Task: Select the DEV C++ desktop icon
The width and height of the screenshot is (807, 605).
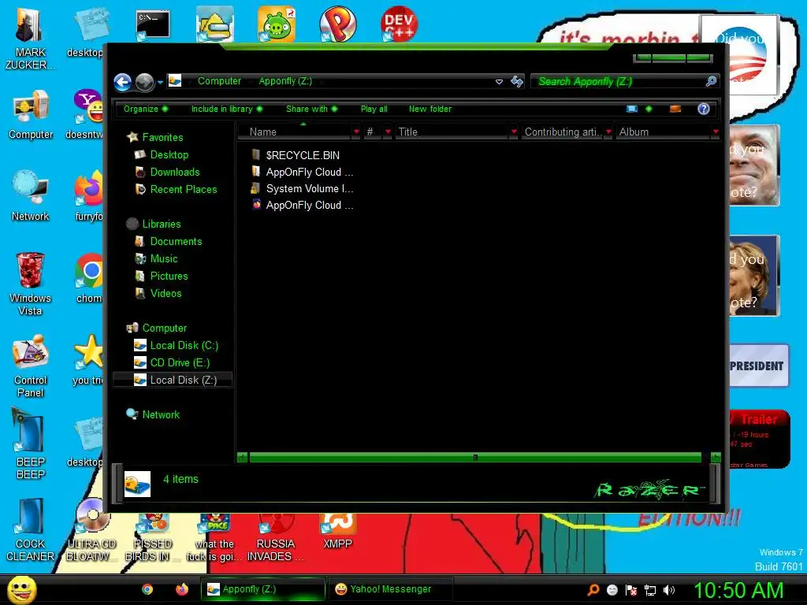Action: 399,24
